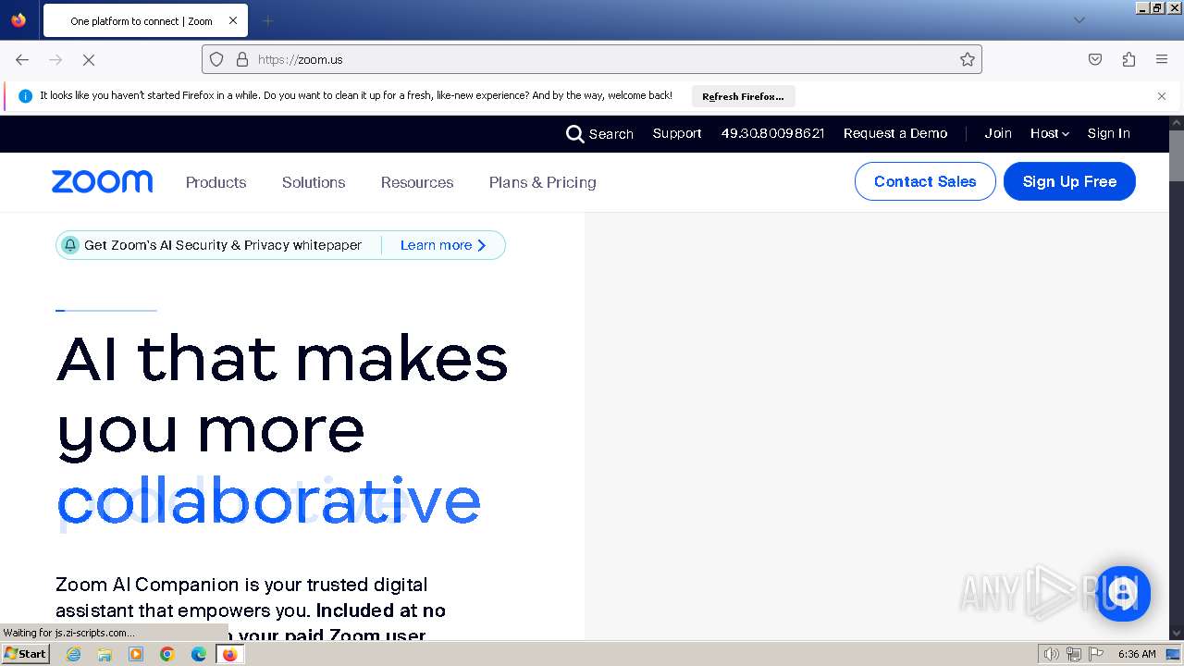Click the Refresh Firefox… button
Screen dimensions: 1184x666
click(x=743, y=96)
